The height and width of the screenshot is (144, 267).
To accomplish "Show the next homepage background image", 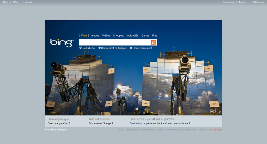I will (216, 111).
